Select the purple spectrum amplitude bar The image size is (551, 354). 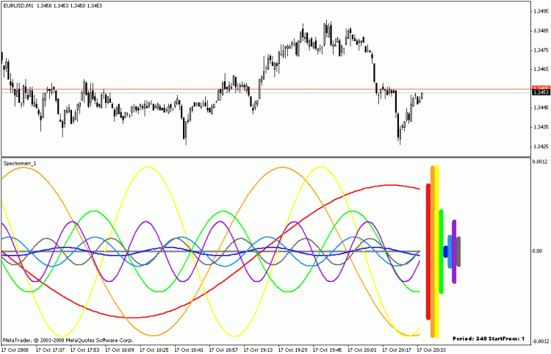click(454, 251)
